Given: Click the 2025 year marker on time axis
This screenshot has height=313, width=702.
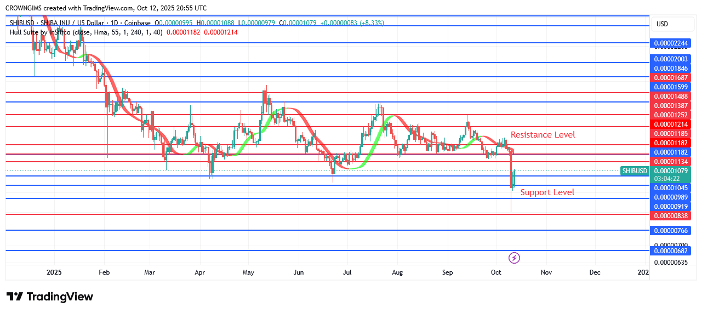Looking at the screenshot, I should tap(55, 272).
